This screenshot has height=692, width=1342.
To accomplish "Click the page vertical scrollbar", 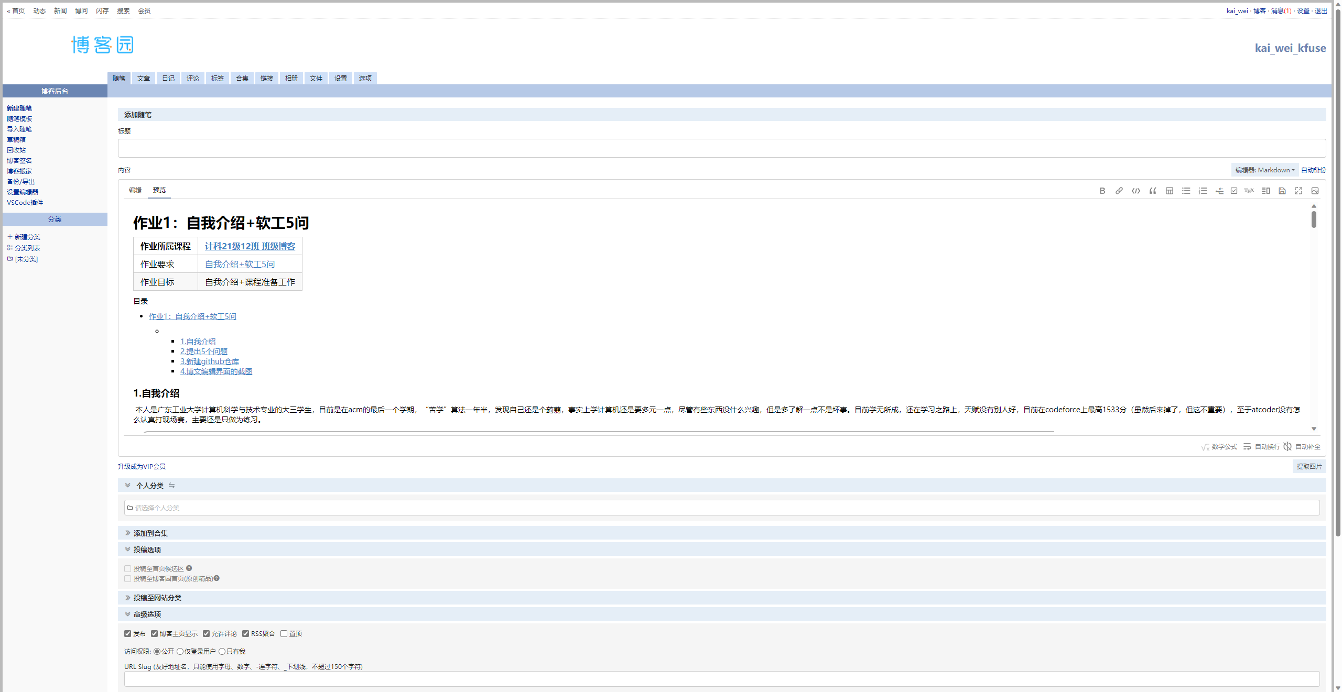I will click(1338, 272).
